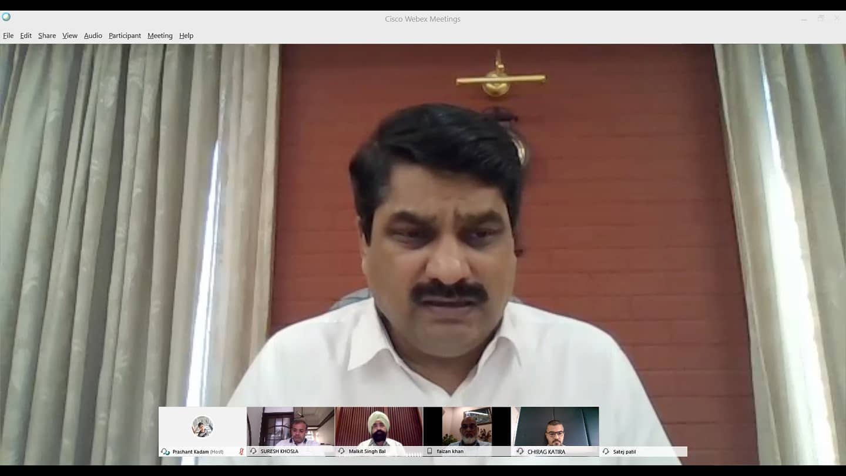Viewport: 846px width, 476px height.
Task: Click the Satej patil name label
Action: pyautogui.click(x=625, y=451)
